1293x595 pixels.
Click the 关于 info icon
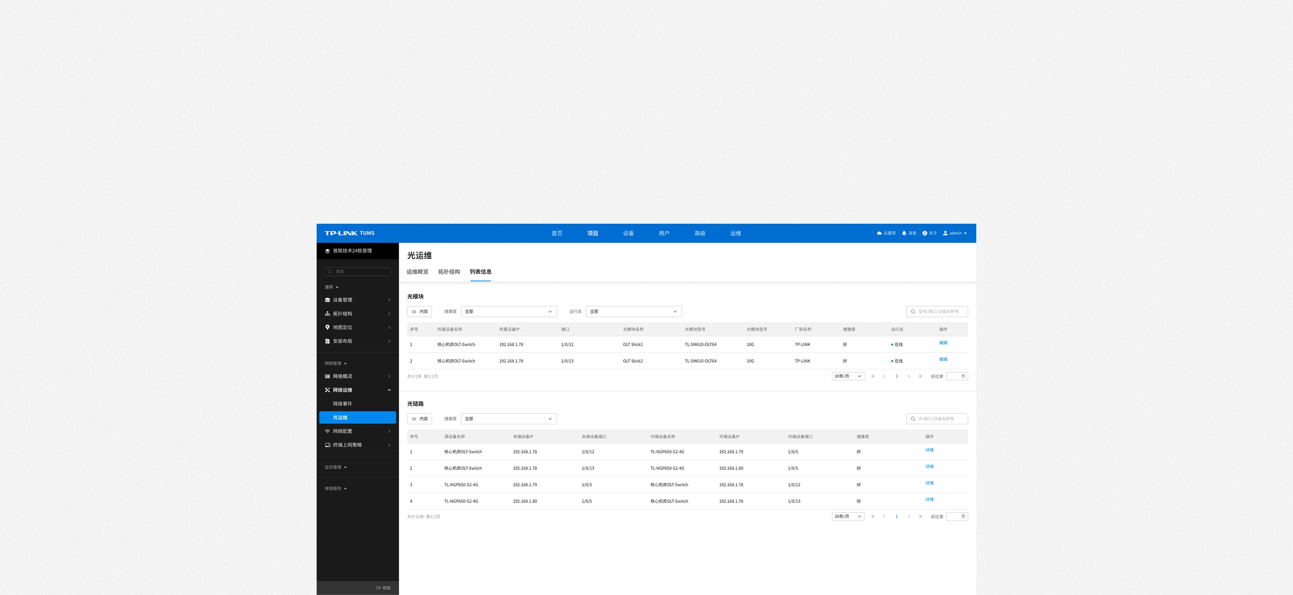coord(924,233)
